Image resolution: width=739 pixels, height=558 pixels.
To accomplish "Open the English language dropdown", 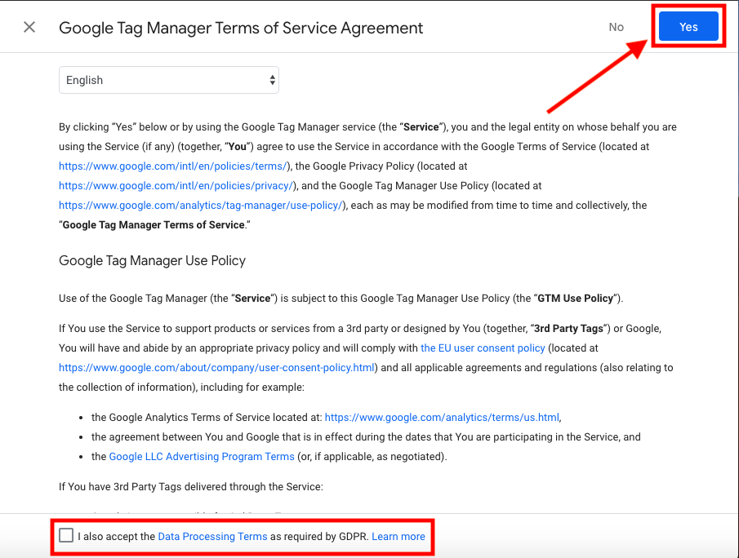I will click(x=169, y=80).
